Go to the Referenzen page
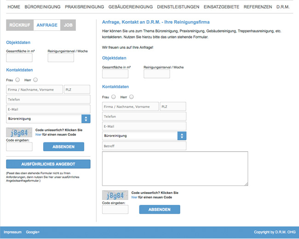Screen dimensions: 299x239 click(258, 7)
